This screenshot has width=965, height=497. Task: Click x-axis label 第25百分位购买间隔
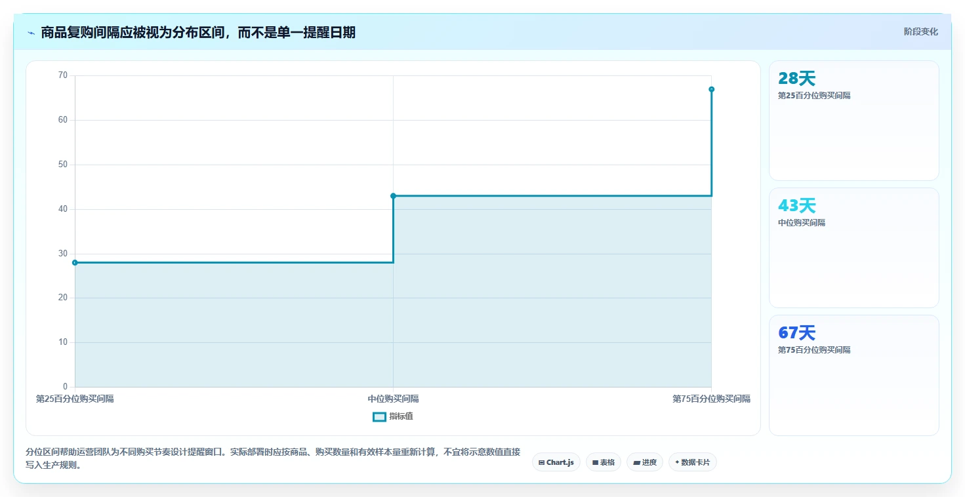click(75, 399)
